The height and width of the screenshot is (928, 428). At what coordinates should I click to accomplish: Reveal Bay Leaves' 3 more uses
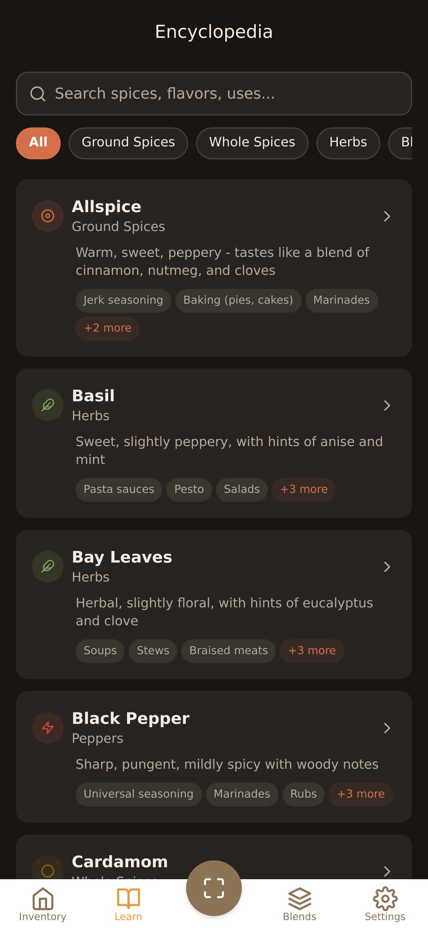tap(311, 651)
